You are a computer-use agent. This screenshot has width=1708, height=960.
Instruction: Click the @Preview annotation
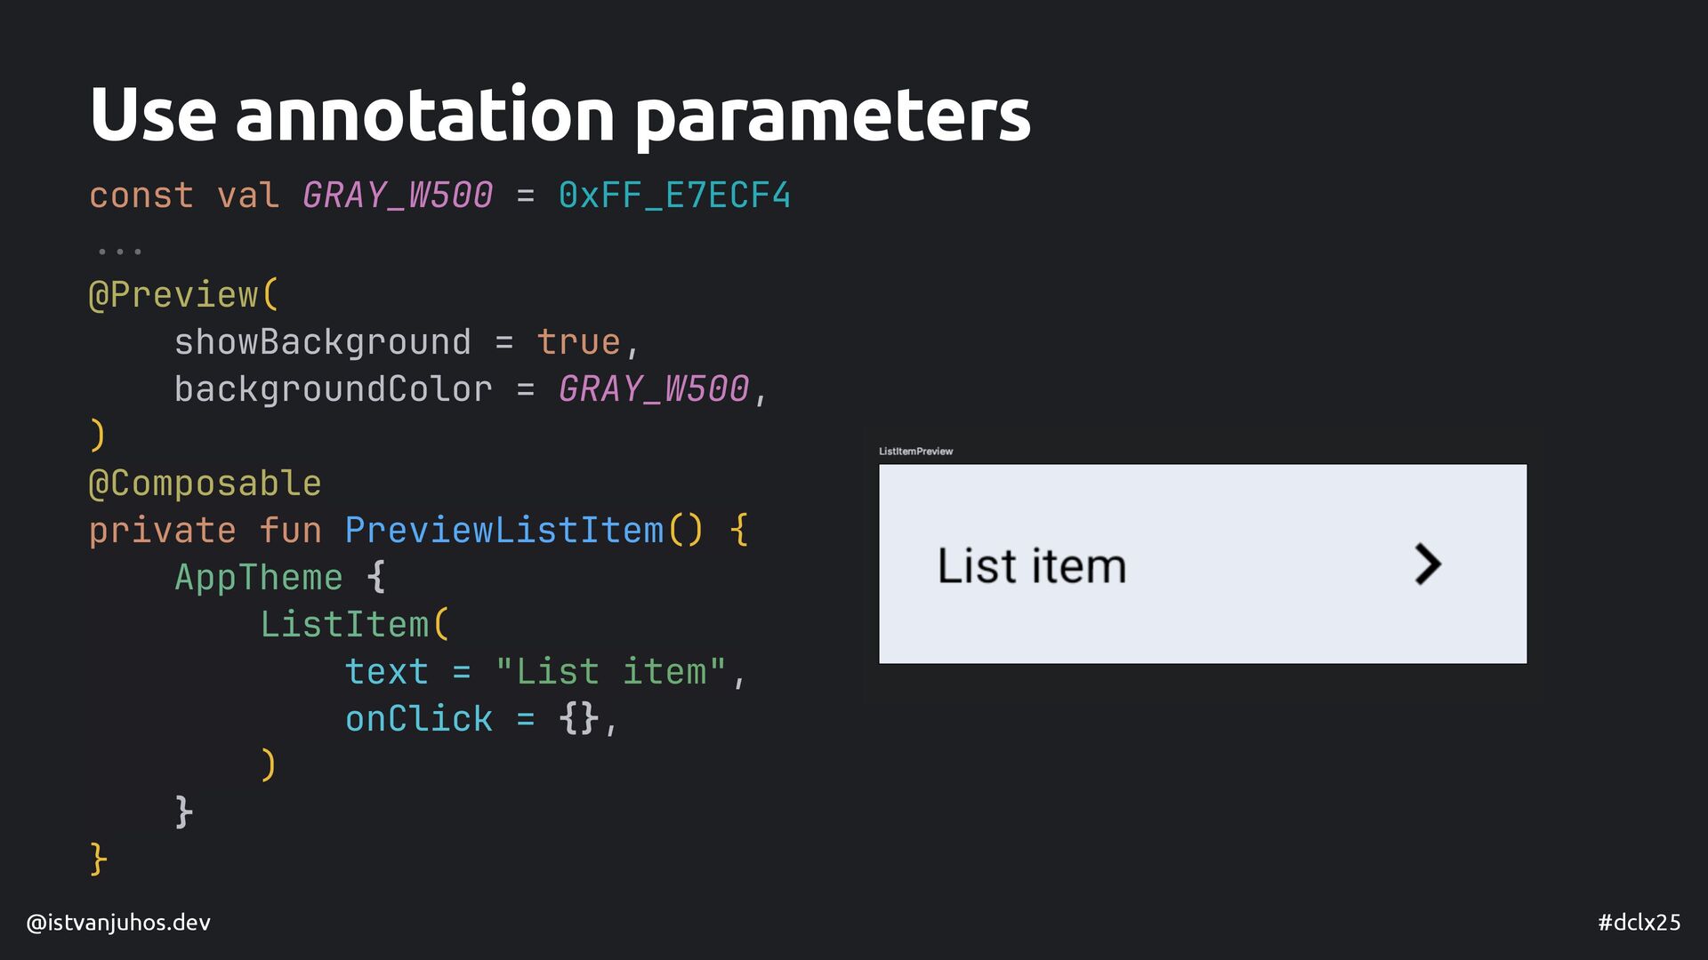(173, 294)
